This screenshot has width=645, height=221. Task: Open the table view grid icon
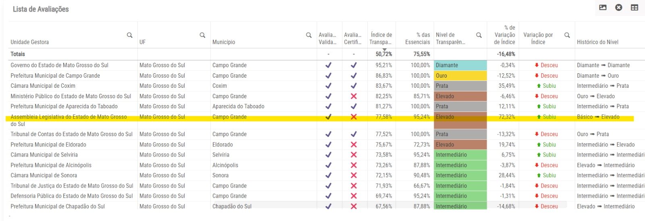635,8
